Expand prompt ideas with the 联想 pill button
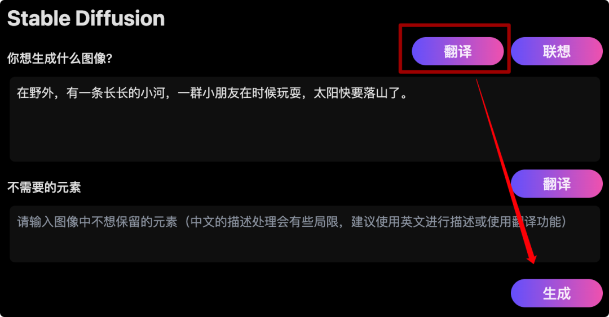This screenshot has height=317, width=609. [x=557, y=51]
